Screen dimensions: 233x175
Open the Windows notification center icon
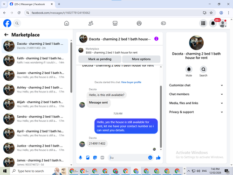pyautogui.click(x=227, y=171)
